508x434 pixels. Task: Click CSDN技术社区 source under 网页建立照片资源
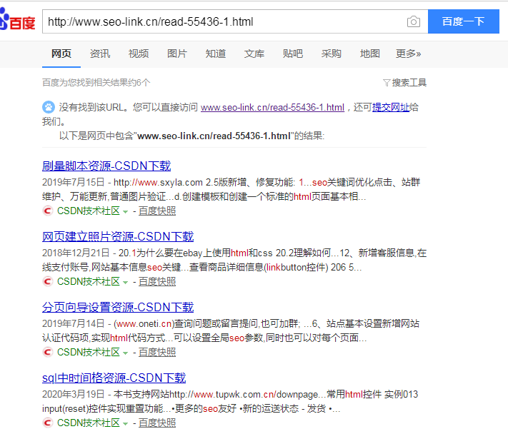tap(89, 281)
